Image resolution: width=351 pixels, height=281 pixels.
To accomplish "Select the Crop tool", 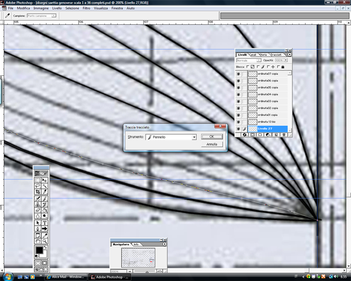I will pyautogui.click(x=38, y=192).
